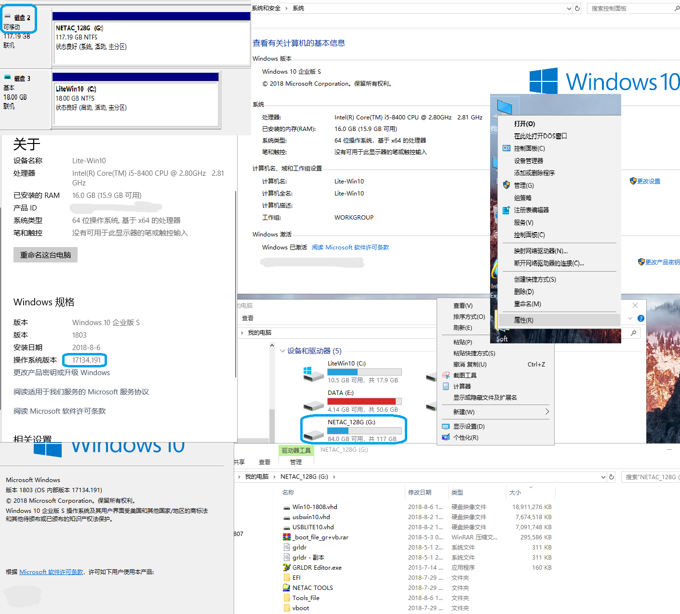Open the 更改产品密钥 link in Control Panel
680x614 pixels.
click(662, 262)
